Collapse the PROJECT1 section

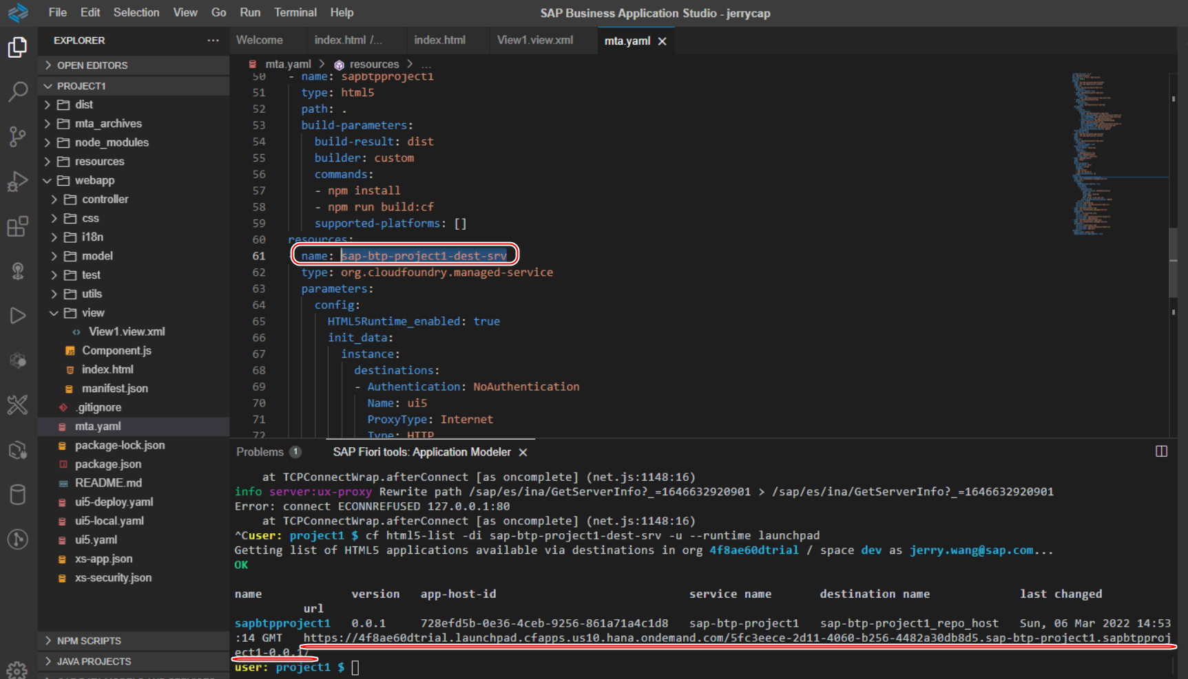click(x=134, y=86)
